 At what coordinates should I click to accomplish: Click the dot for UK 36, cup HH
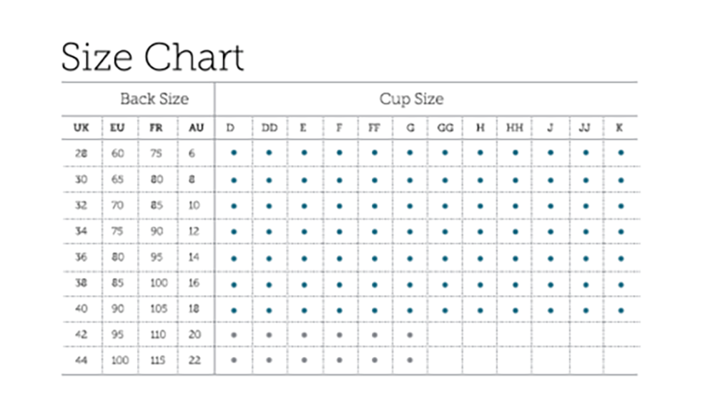click(515, 259)
